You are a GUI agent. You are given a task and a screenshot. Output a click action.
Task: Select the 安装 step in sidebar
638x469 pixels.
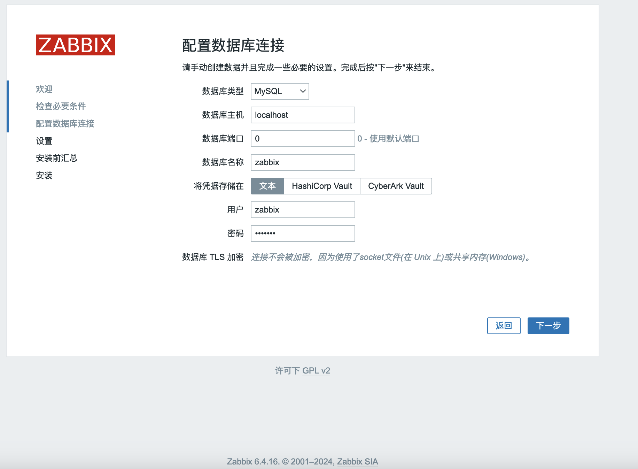click(44, 176)
